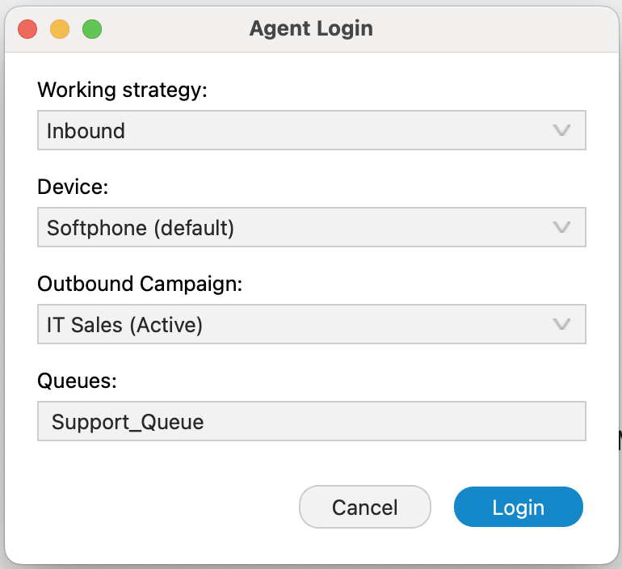Click the blue Login button
The image size is (622, 569).
(x=519, y=507)
